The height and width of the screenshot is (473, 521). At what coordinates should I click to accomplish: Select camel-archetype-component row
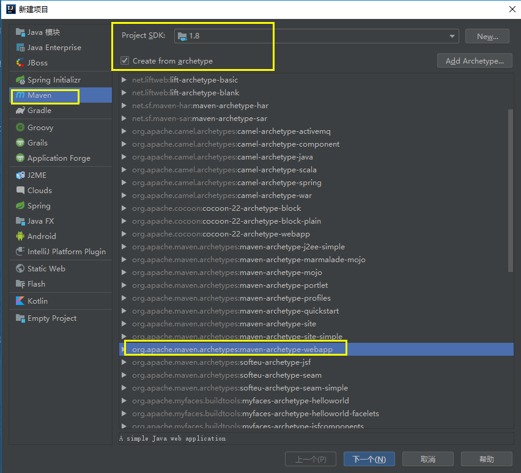tap(316, 144)
